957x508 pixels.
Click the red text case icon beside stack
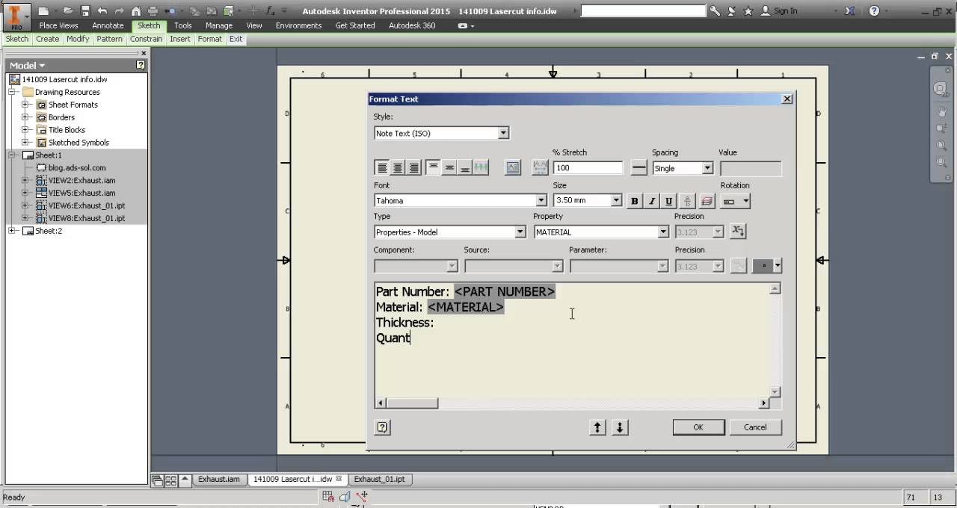point(707,201)
